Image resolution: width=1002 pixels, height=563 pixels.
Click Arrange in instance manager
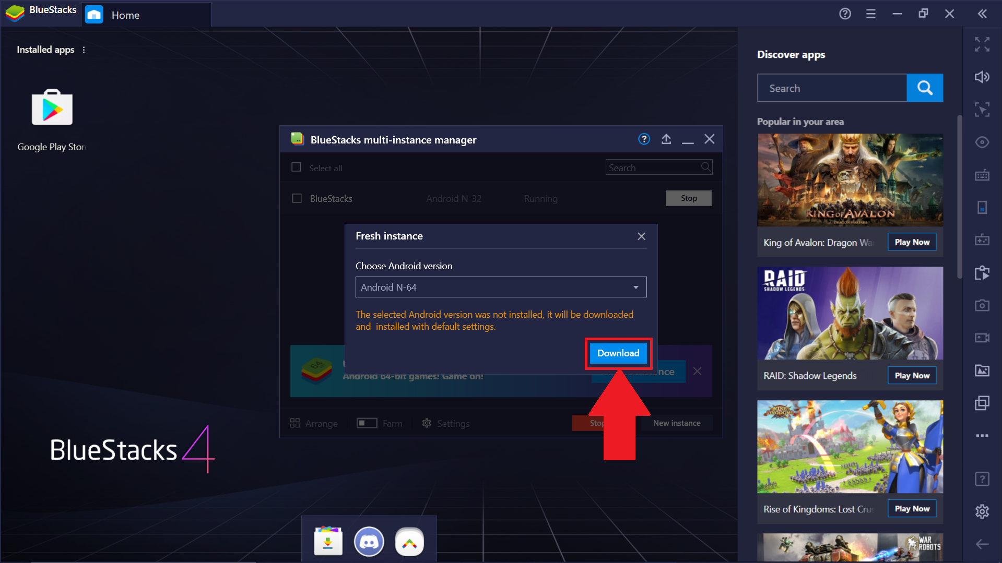coord(314,423)
